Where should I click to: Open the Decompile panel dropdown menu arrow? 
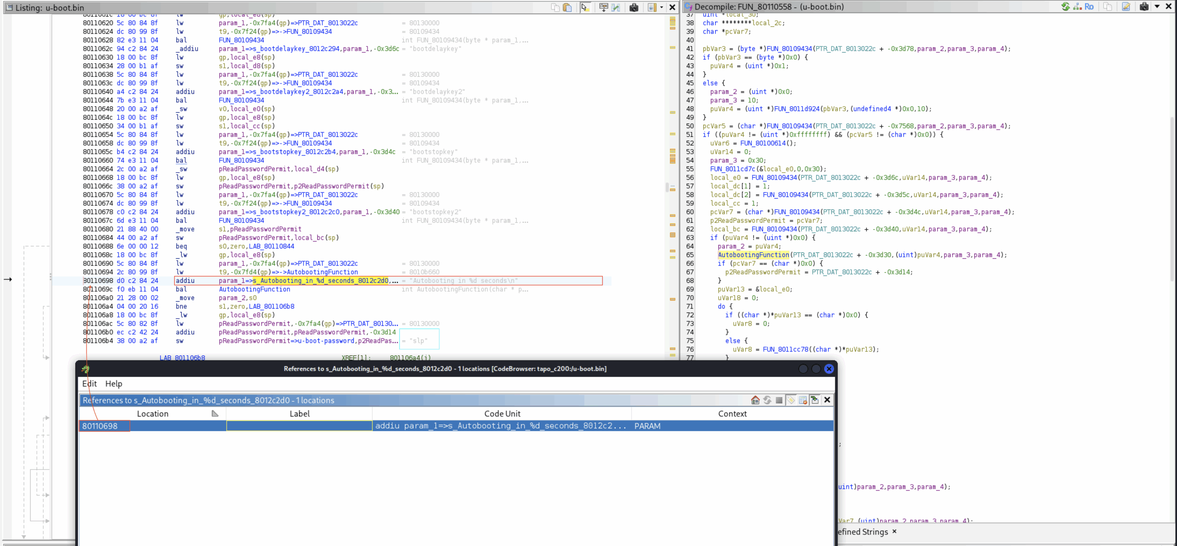[x=1157, y=6]
